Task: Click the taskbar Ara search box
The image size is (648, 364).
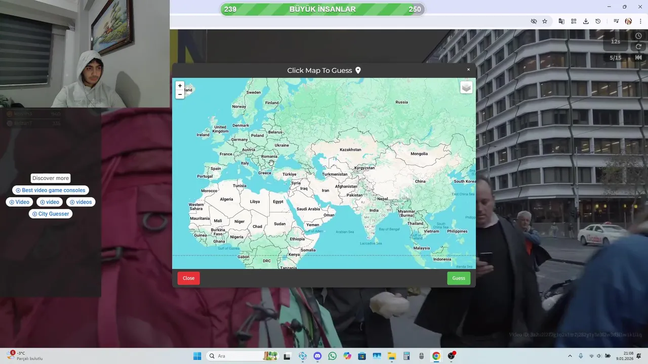Action: click(243, 356)
